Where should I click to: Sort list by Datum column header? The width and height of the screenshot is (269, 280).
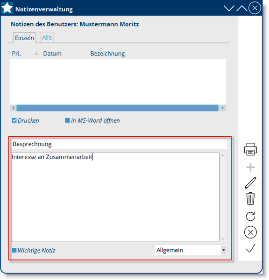pyautogui.click(x=52, y=54)
